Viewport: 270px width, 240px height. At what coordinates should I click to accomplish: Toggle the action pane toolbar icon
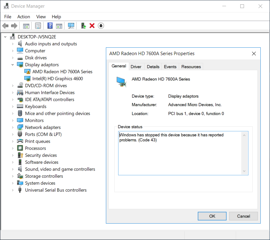pos(59,26)
